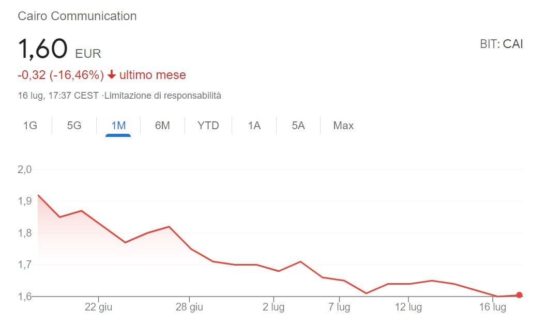547x326 pixels.
Task: Switch to the 5G time range
Action: coord(74,126)
